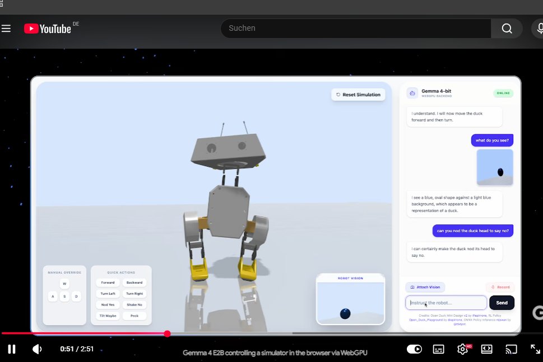Click 'I can certainly make the duck nod' reply
The width and height of the screenshot is (543, 362).
(x=454, y=252)
